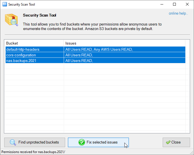Click green checkmark icon on Fix selected issues
The height and width of the screenshot is (155, 194).
82,142
